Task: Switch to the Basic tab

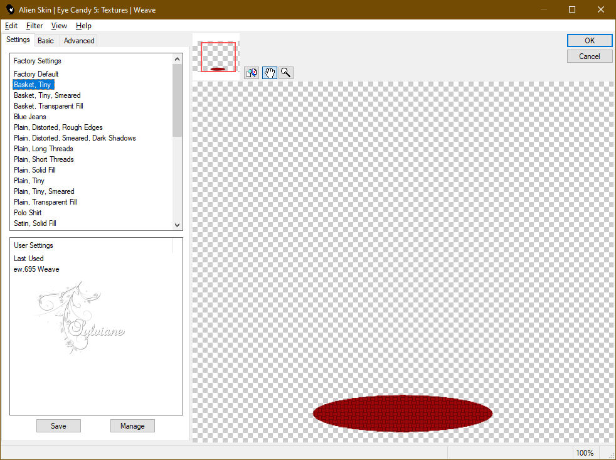Action: click(x=46, y=41)
